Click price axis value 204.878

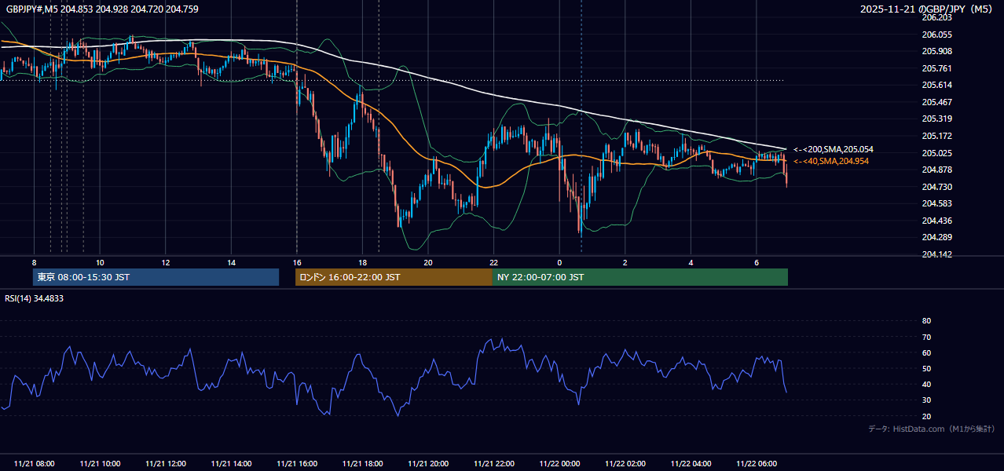click(x=937, y=170)
